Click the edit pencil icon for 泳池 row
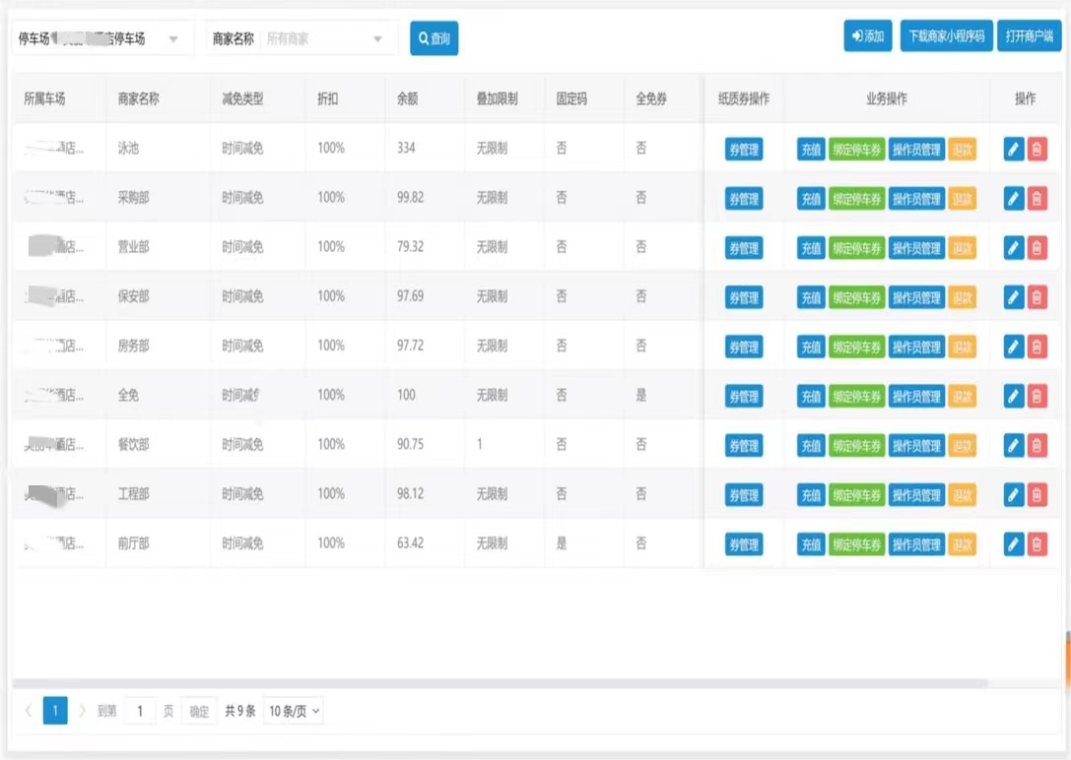Viewport: 1071px width, 760px height. click(1014, 149)
